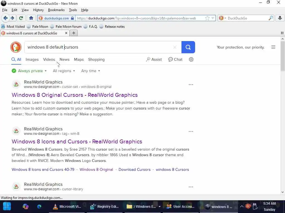Open search settings gear icon

191,59
